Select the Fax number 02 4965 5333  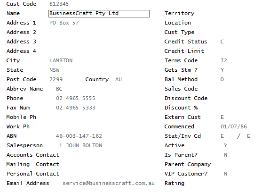coord(76,108)
